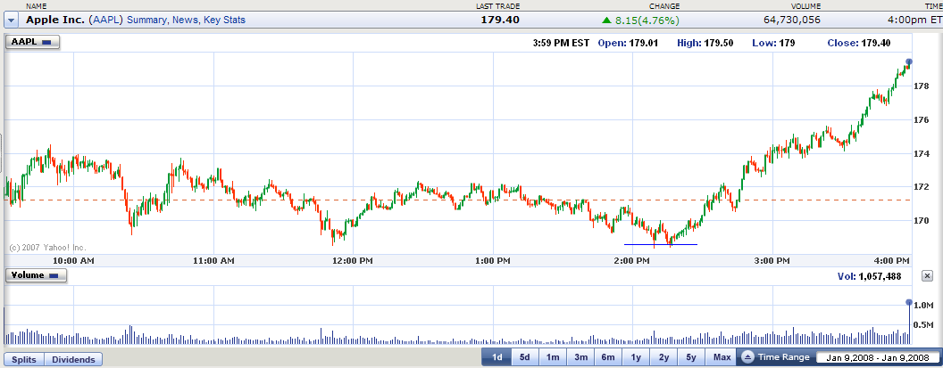Select the 3m range tab
The height and width of the screenshot is (368, 943).
(580, 357)
